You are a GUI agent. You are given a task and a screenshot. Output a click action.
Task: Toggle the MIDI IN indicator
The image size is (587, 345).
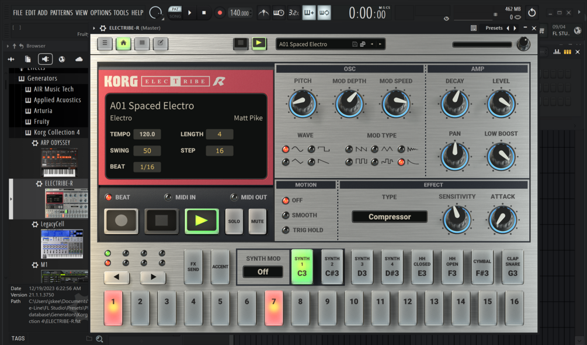tap(168, 198)
